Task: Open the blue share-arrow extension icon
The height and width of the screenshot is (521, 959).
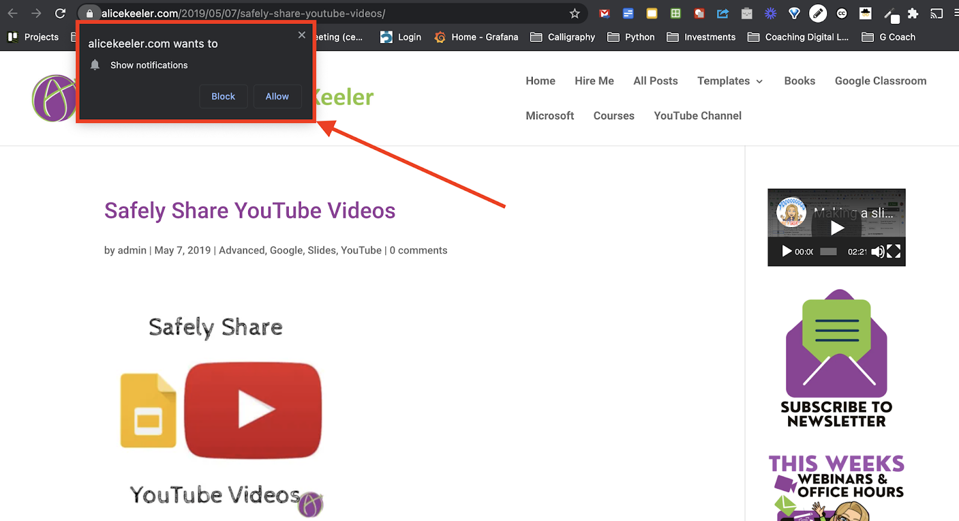Action: [x=723, y=13]
